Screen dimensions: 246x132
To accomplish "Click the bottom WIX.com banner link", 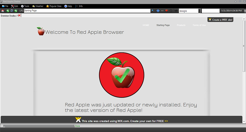I will (122, 120).
